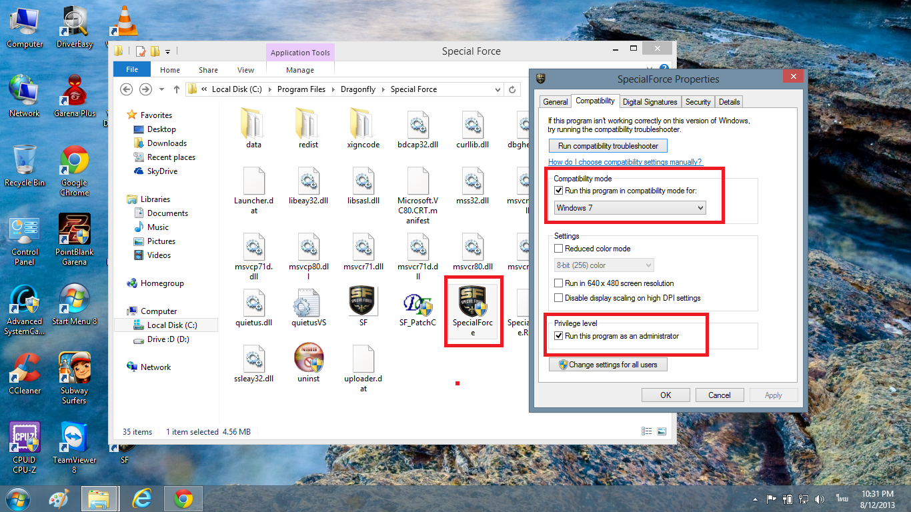This screenshot has width=911, height=512.
Task: Open the Share ribbon tab
Action: [x=208, y=70]
